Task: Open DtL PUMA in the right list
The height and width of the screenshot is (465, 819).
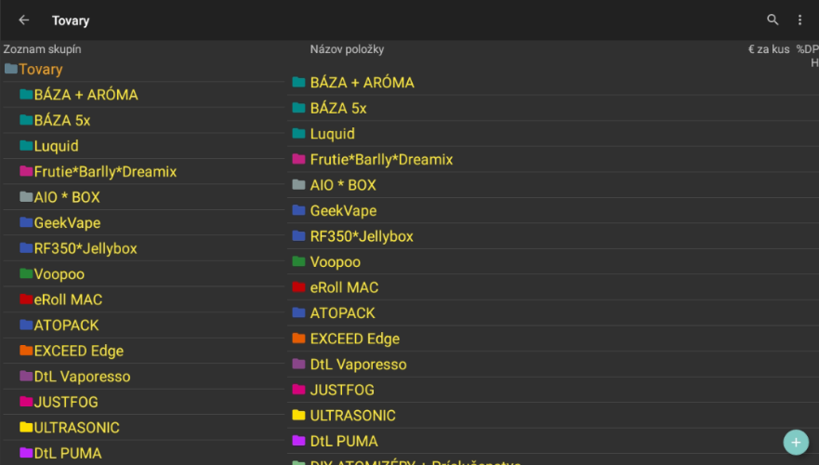Action: 344,442
